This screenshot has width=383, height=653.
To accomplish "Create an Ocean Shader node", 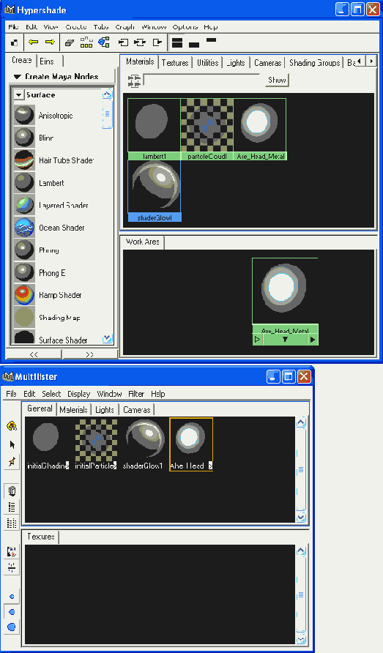I will tap(24, 228).
